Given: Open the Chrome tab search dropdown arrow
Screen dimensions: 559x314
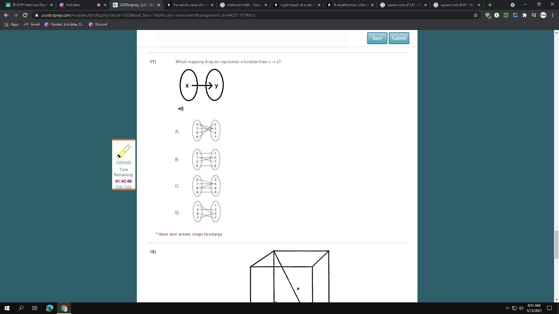Looking at the screenshot, I should [x=512, y=5].
